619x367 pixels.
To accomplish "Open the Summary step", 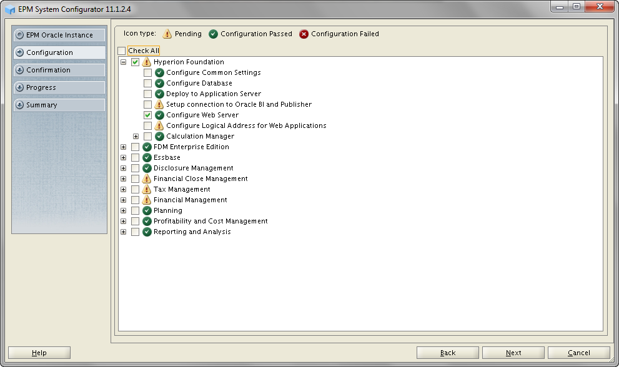I will [x=59, y=105].
